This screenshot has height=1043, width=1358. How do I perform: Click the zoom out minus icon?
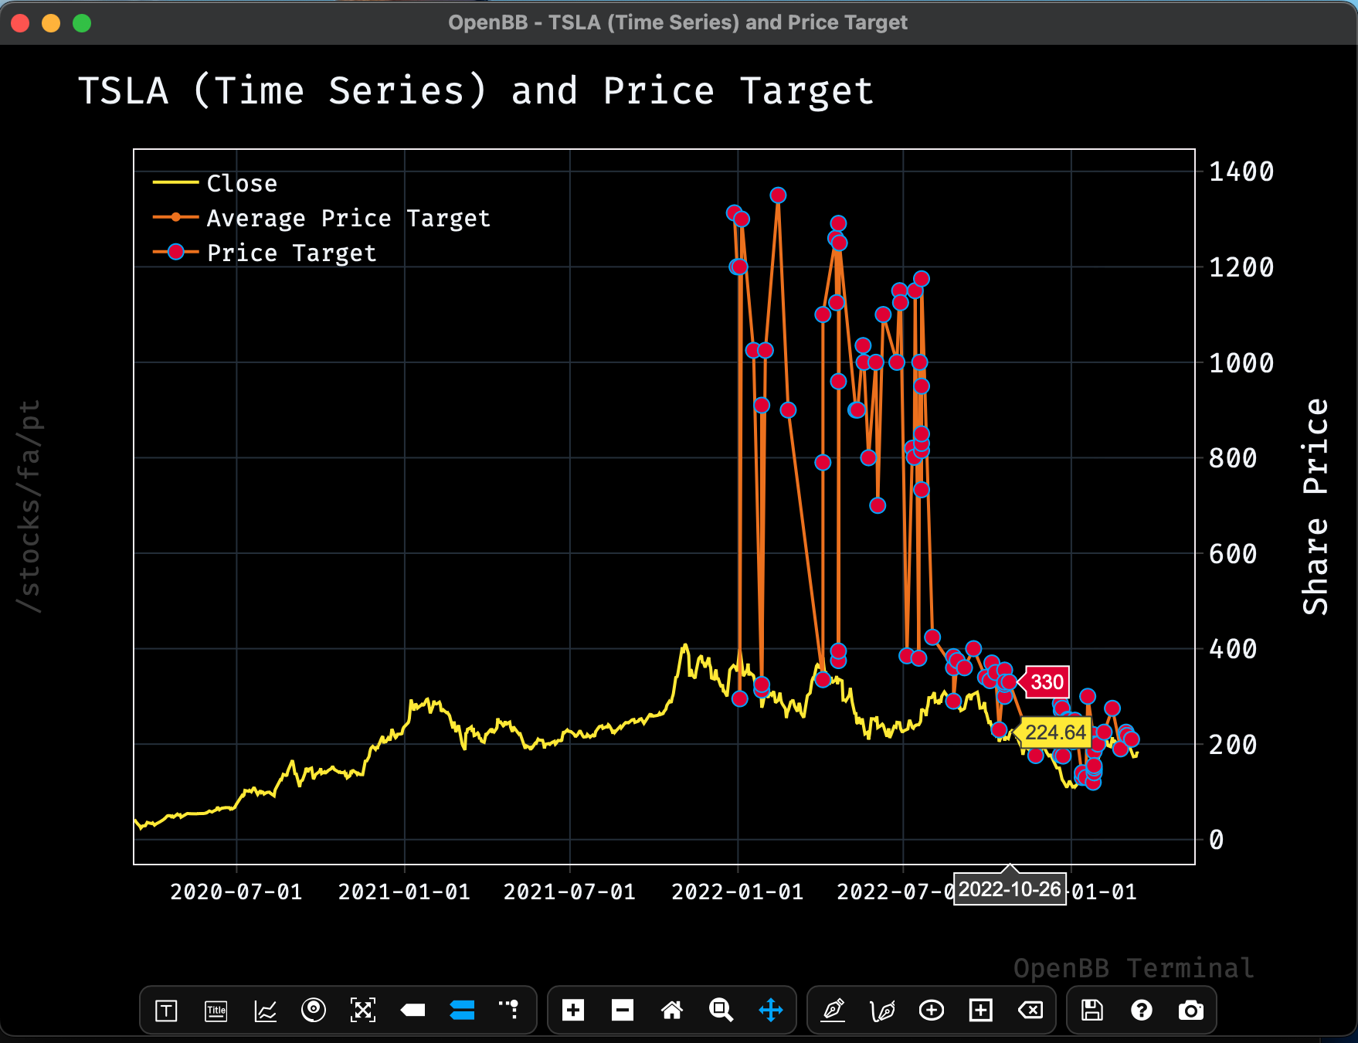623,1010
